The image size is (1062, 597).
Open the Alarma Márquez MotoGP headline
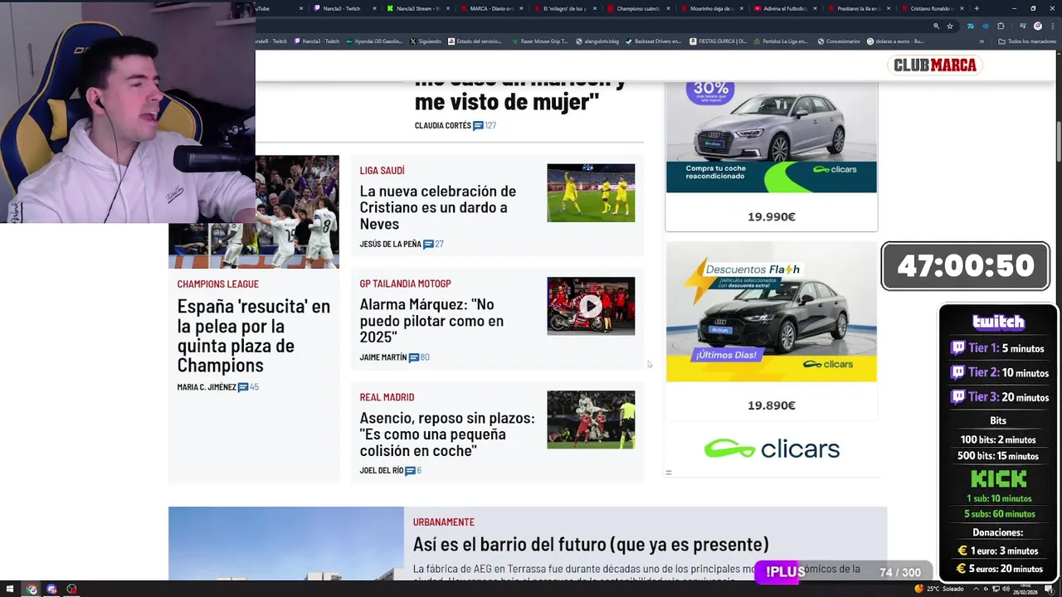coord(431,321)
